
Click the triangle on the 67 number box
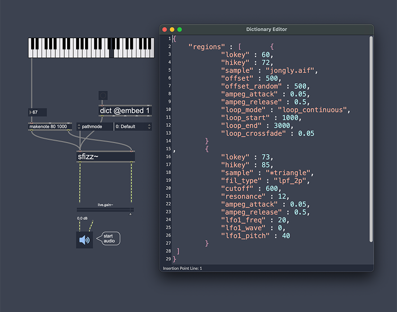pyautogui.click(x=31, y=113)
